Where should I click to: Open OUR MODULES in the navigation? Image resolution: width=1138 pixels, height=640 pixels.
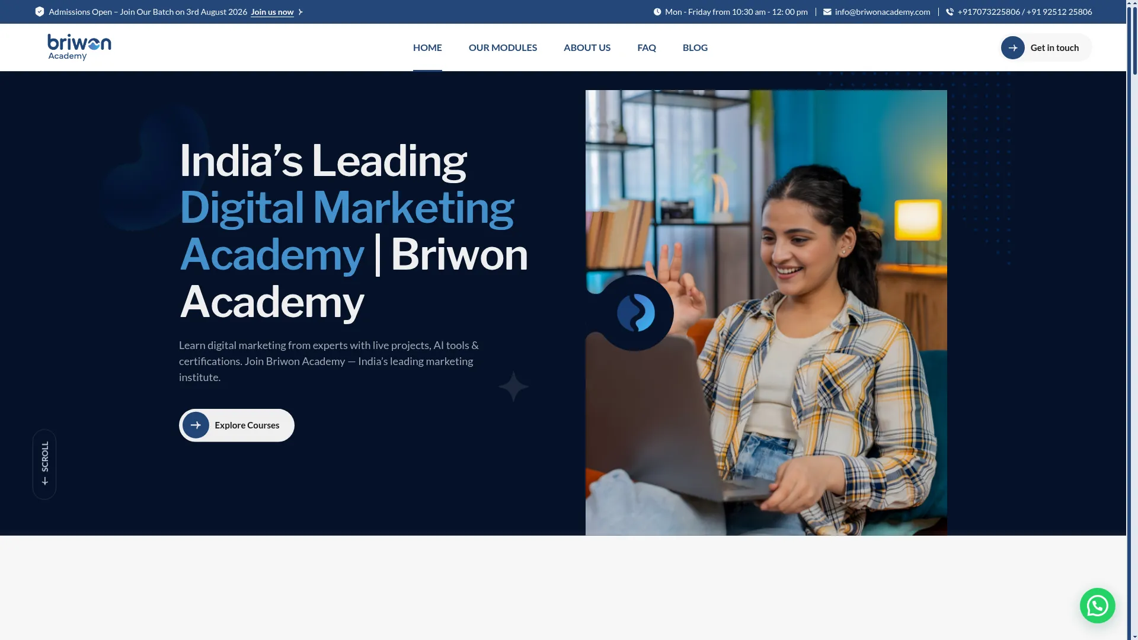(x=503, y=47)
